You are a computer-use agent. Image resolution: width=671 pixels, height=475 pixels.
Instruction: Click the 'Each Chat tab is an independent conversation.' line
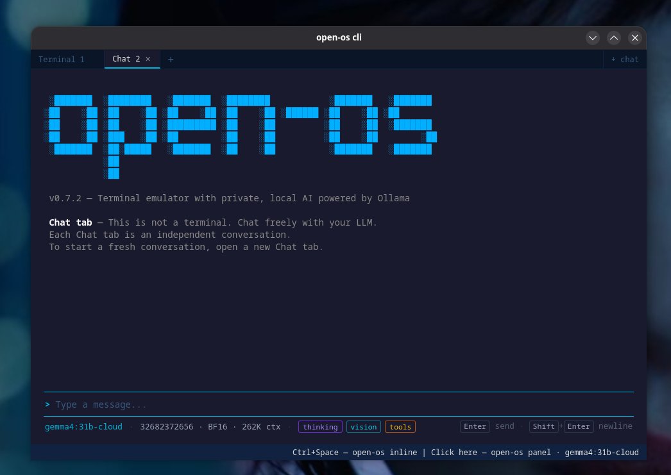(x=170, y=235)
